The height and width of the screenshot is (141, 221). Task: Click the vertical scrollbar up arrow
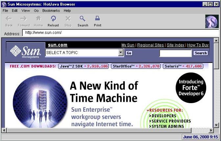point(216,41)
